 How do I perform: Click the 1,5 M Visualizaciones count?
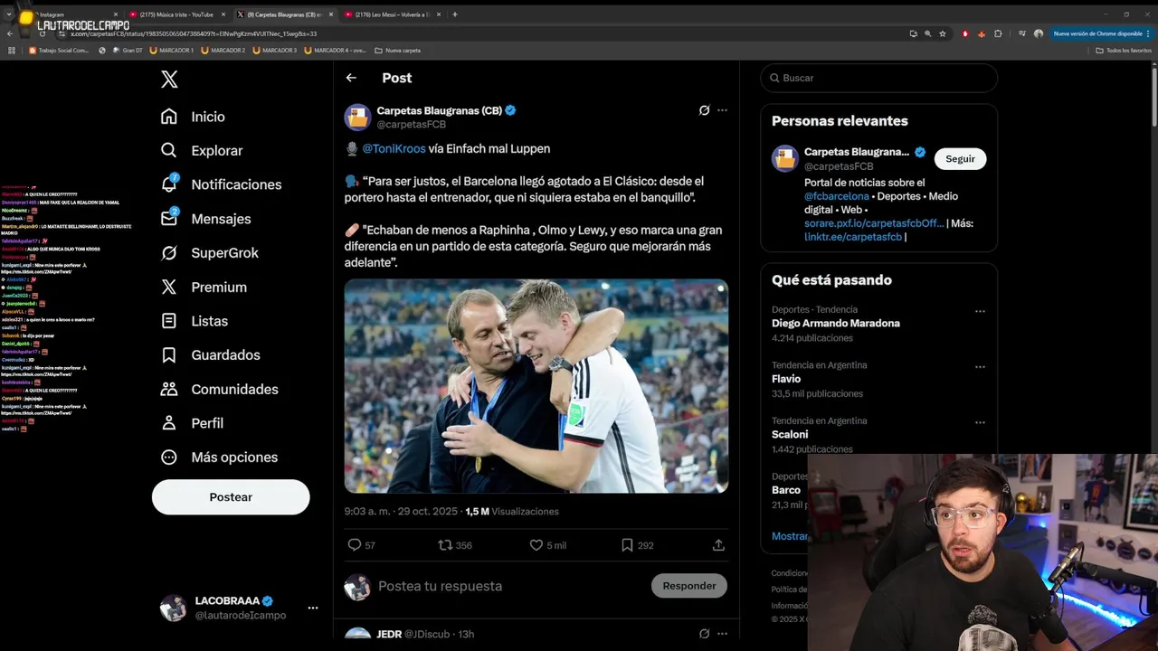coord(512,512)
